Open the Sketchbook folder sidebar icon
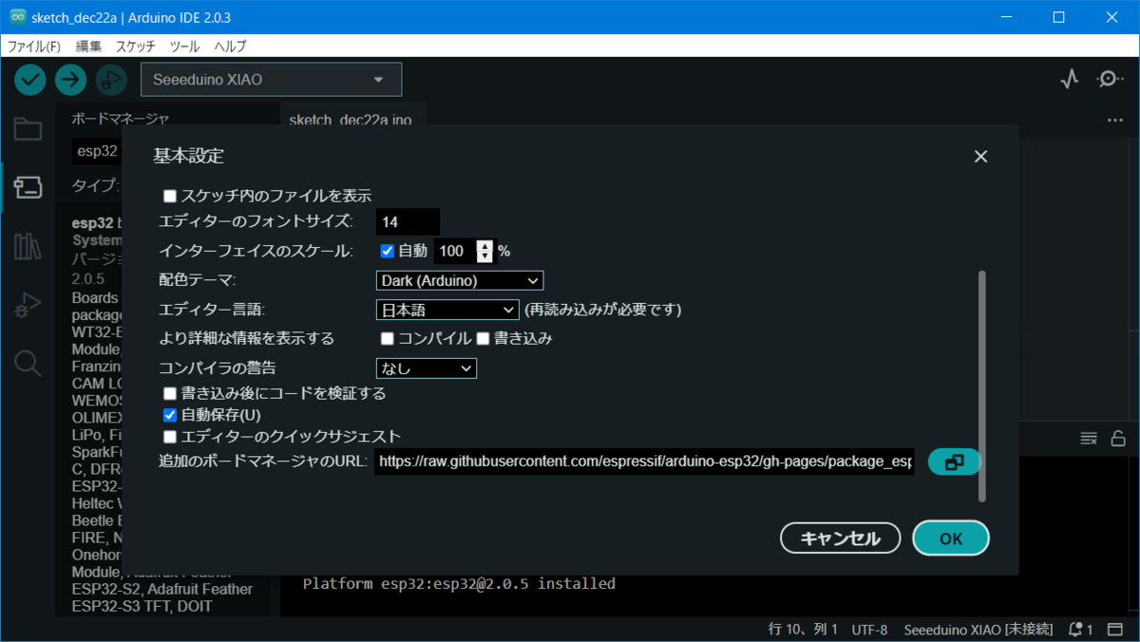The image size is (1140, 642). tap(28, 129)
